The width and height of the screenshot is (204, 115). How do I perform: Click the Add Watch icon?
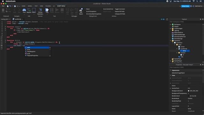coord(81,10)
